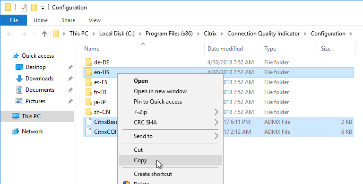
Task: Click the CitrixCQI file document icon
Action: (x=88, y=132)
